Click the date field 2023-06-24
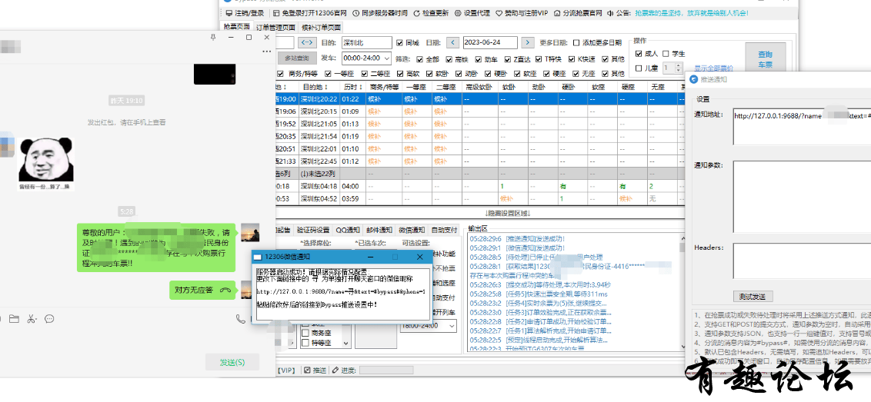The image size is (871, 402). click(x=490, y=42)
